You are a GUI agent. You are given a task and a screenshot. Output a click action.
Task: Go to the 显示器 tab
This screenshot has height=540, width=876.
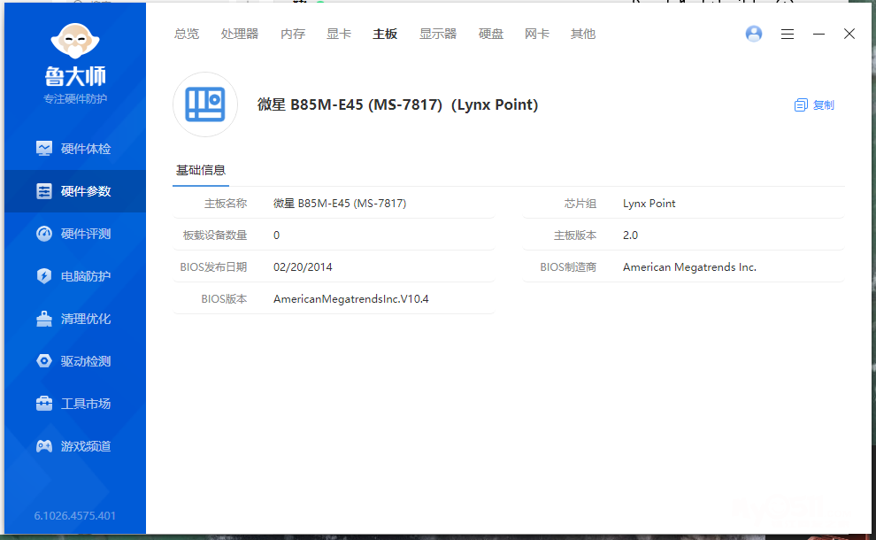point(438,34)
